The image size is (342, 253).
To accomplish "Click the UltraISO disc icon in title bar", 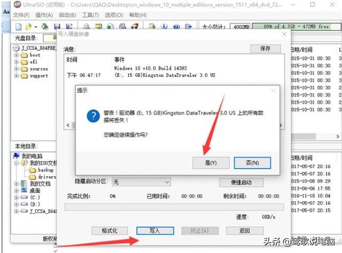I will tap(18, 5).
